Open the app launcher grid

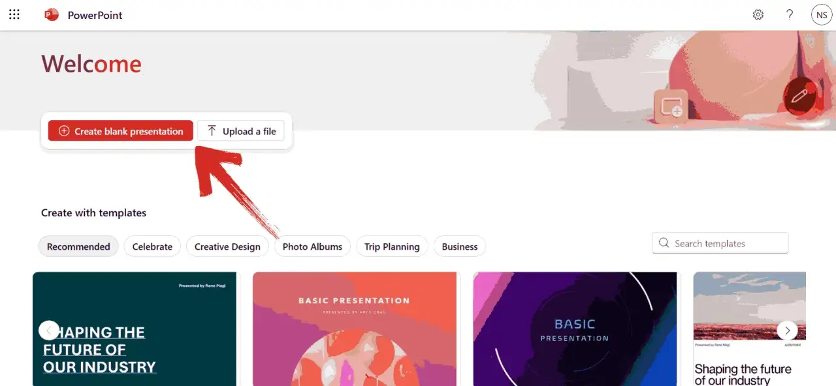(14, 14)
